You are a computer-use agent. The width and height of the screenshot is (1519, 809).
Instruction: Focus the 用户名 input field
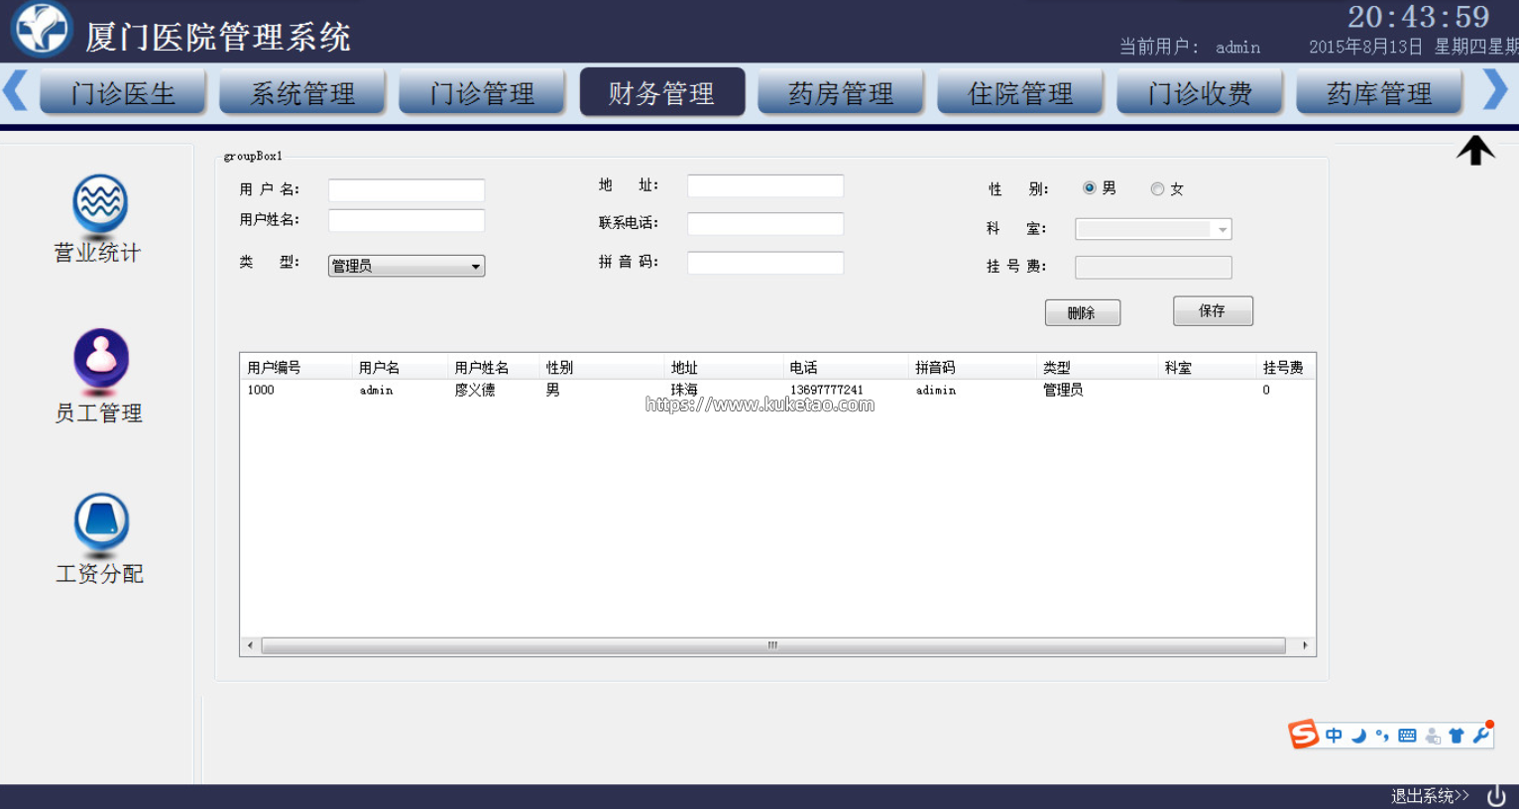click(x=407, y=190)
